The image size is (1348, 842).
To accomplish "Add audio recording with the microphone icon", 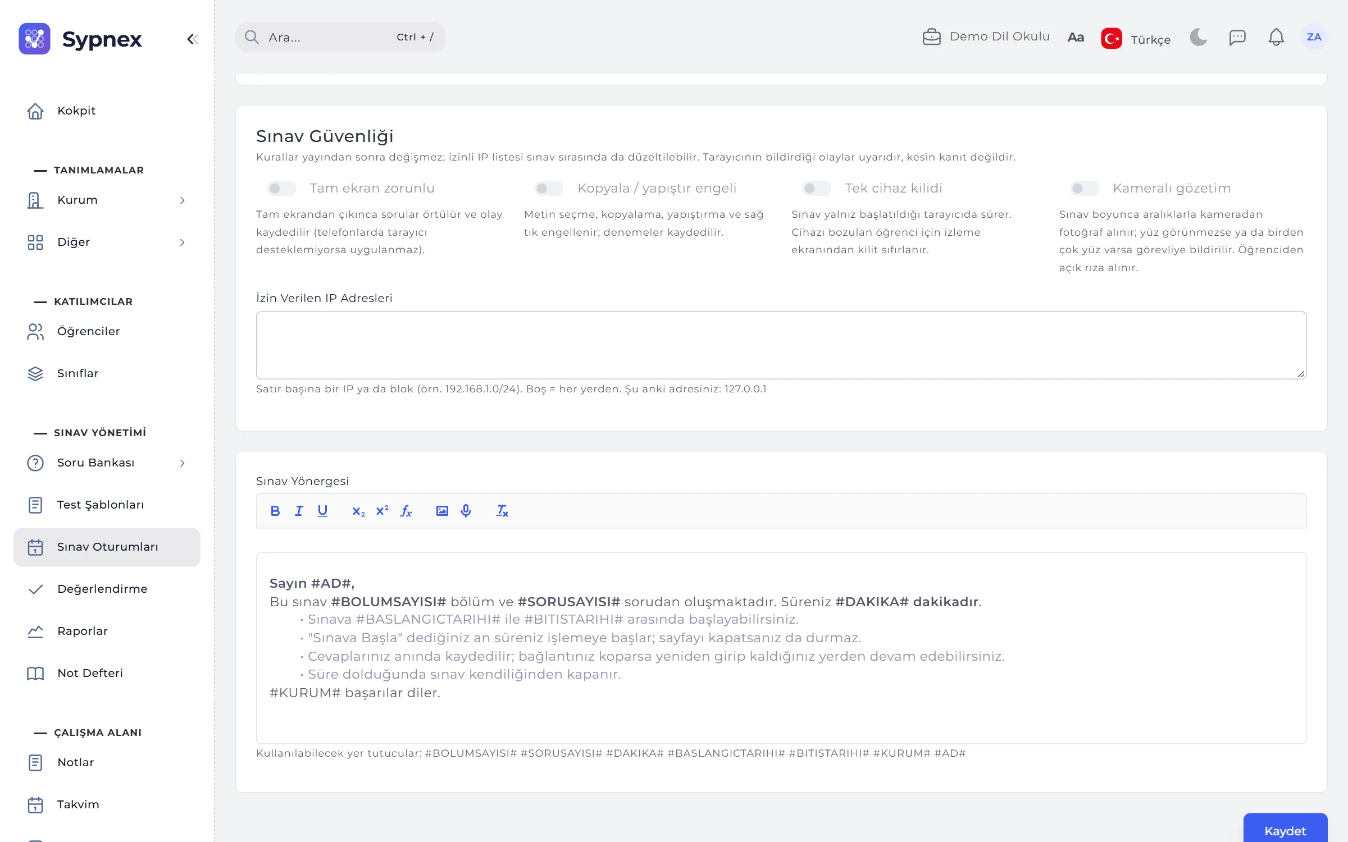I will tap(466, 511).
